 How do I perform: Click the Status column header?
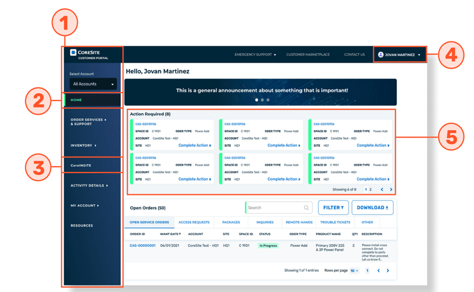click(265, 234)
